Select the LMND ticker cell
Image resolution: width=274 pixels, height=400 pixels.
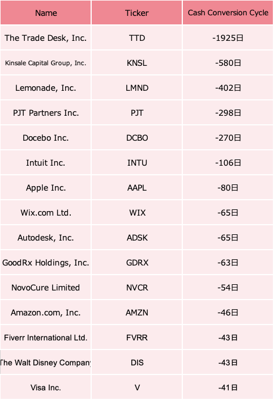pos(137,88)
